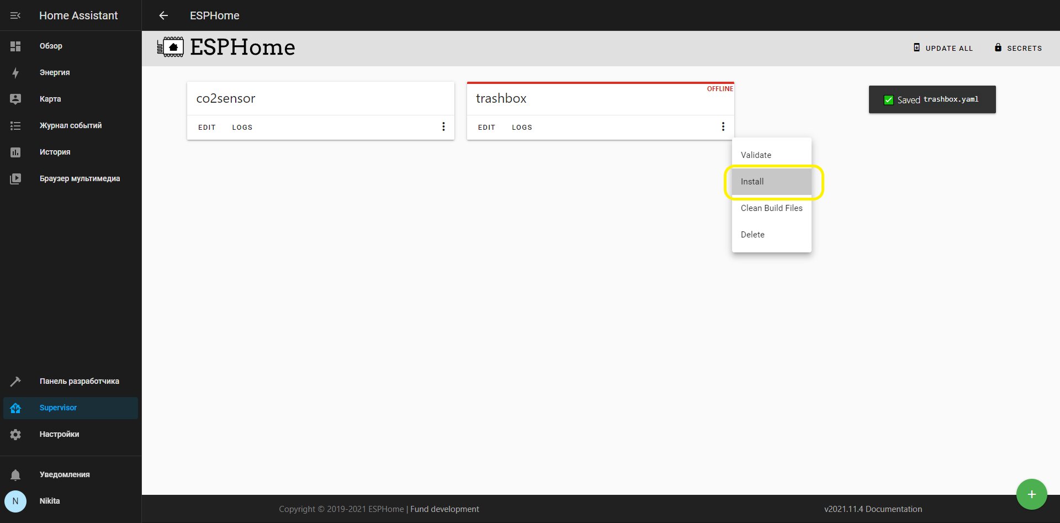The height and width of the screenshot is (523, 1060).
Task: Open three-dot menu on trashbox card
Action: pyautogui.click(x=723, y=126)
